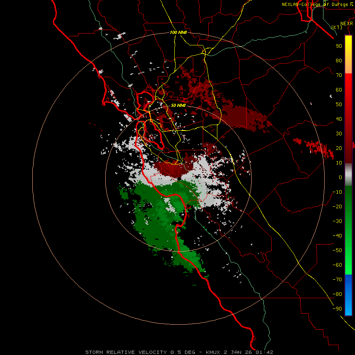The width and height of the screenshot is (355, 355).
Task: Click the positive 10 value on velocity scale
Action: click(x=339, y=163)
